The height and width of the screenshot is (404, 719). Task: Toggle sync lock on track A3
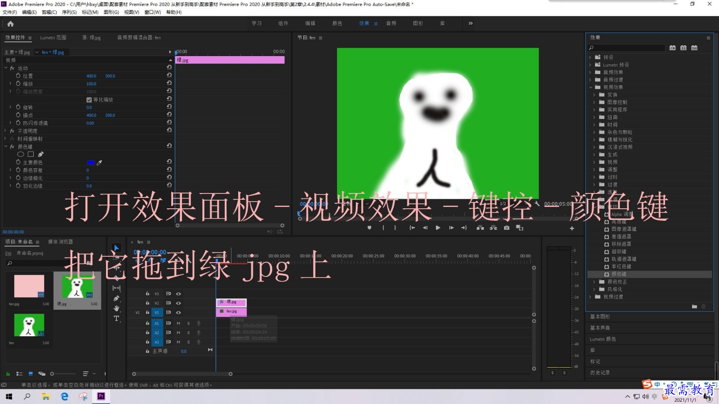[169, 342]
